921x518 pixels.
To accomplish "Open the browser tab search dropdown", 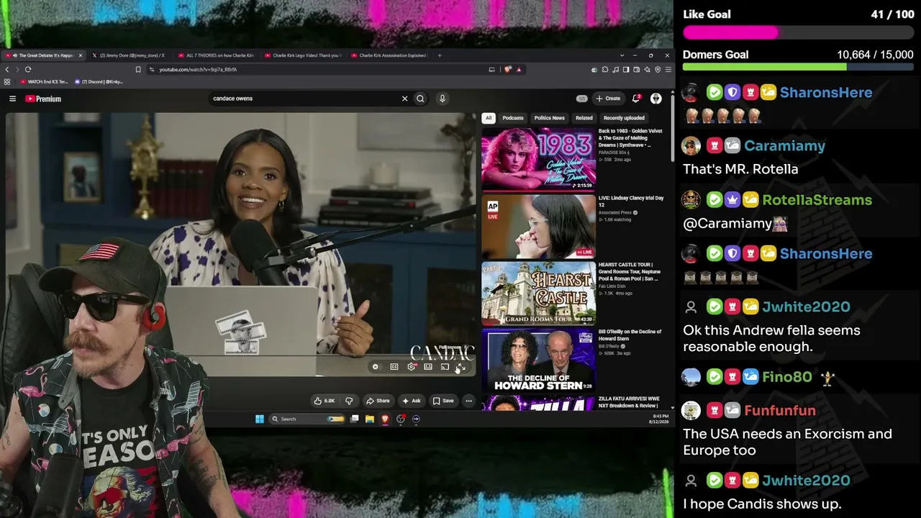I will pos(622,55).
